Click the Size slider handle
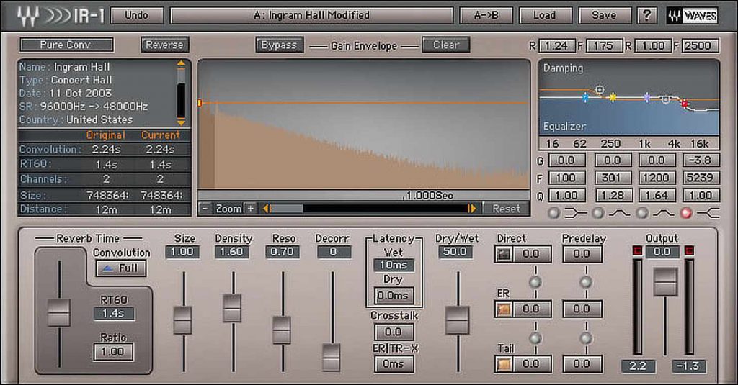Image resolution: width=738 pixels, height=385 pixels. (182, 320)
